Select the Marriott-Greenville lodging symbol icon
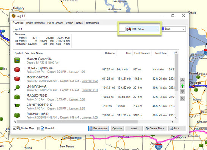 click(17, 60)
